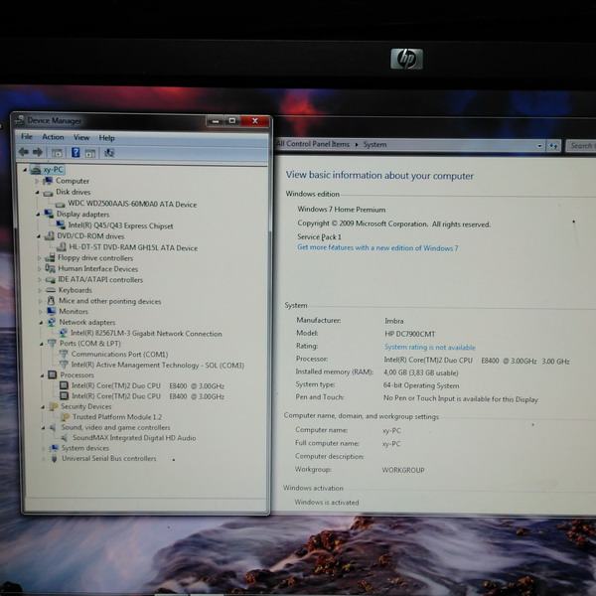Image resolution: width=596 pixels, height=596 pixels.
Task: Select the System devices category icon
Action: click(54, 448)
